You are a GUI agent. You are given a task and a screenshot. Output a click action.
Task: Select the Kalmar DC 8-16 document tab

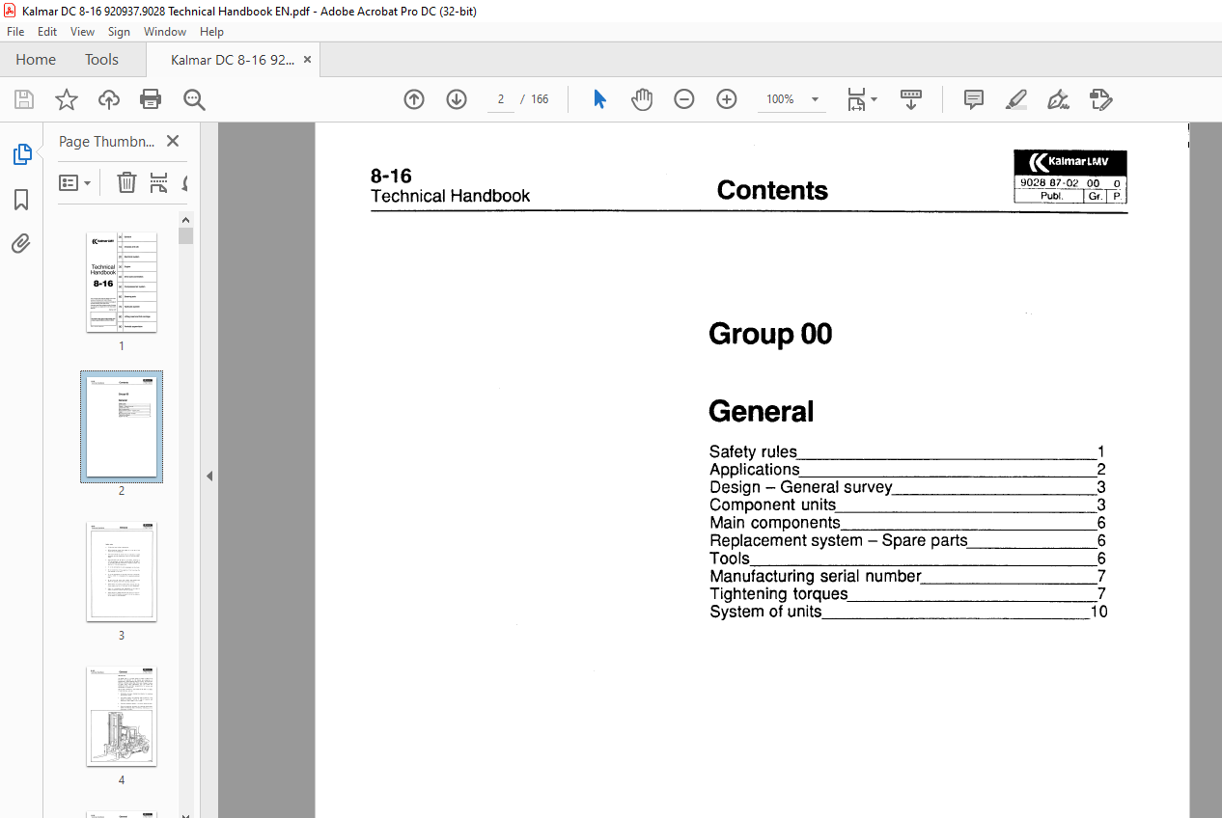pyautogui.click(x=233, y=60)
